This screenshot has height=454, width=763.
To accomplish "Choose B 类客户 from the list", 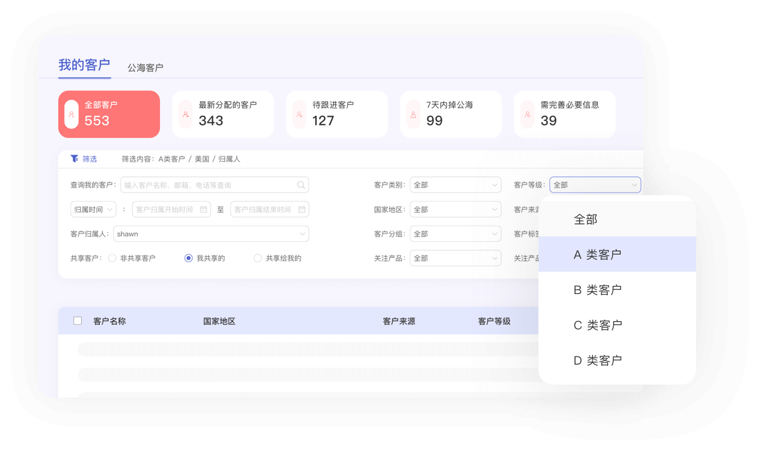I will (597, 290).
